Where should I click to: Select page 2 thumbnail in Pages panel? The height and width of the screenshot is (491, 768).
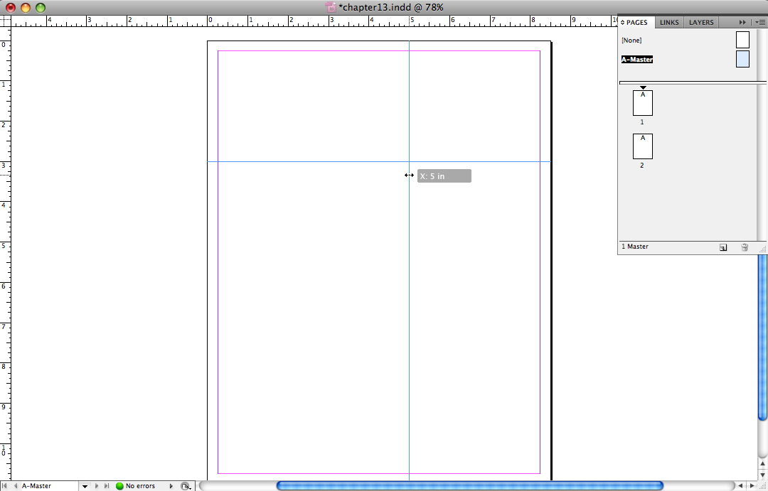tap(643, 146)
